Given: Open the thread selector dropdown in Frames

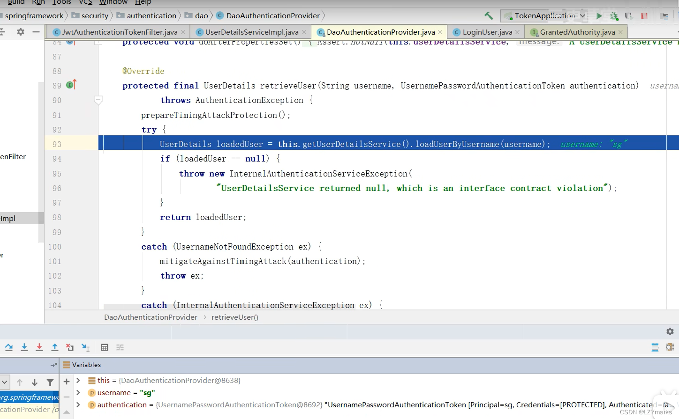Looking at the screenshot, I should click(5, 382).
